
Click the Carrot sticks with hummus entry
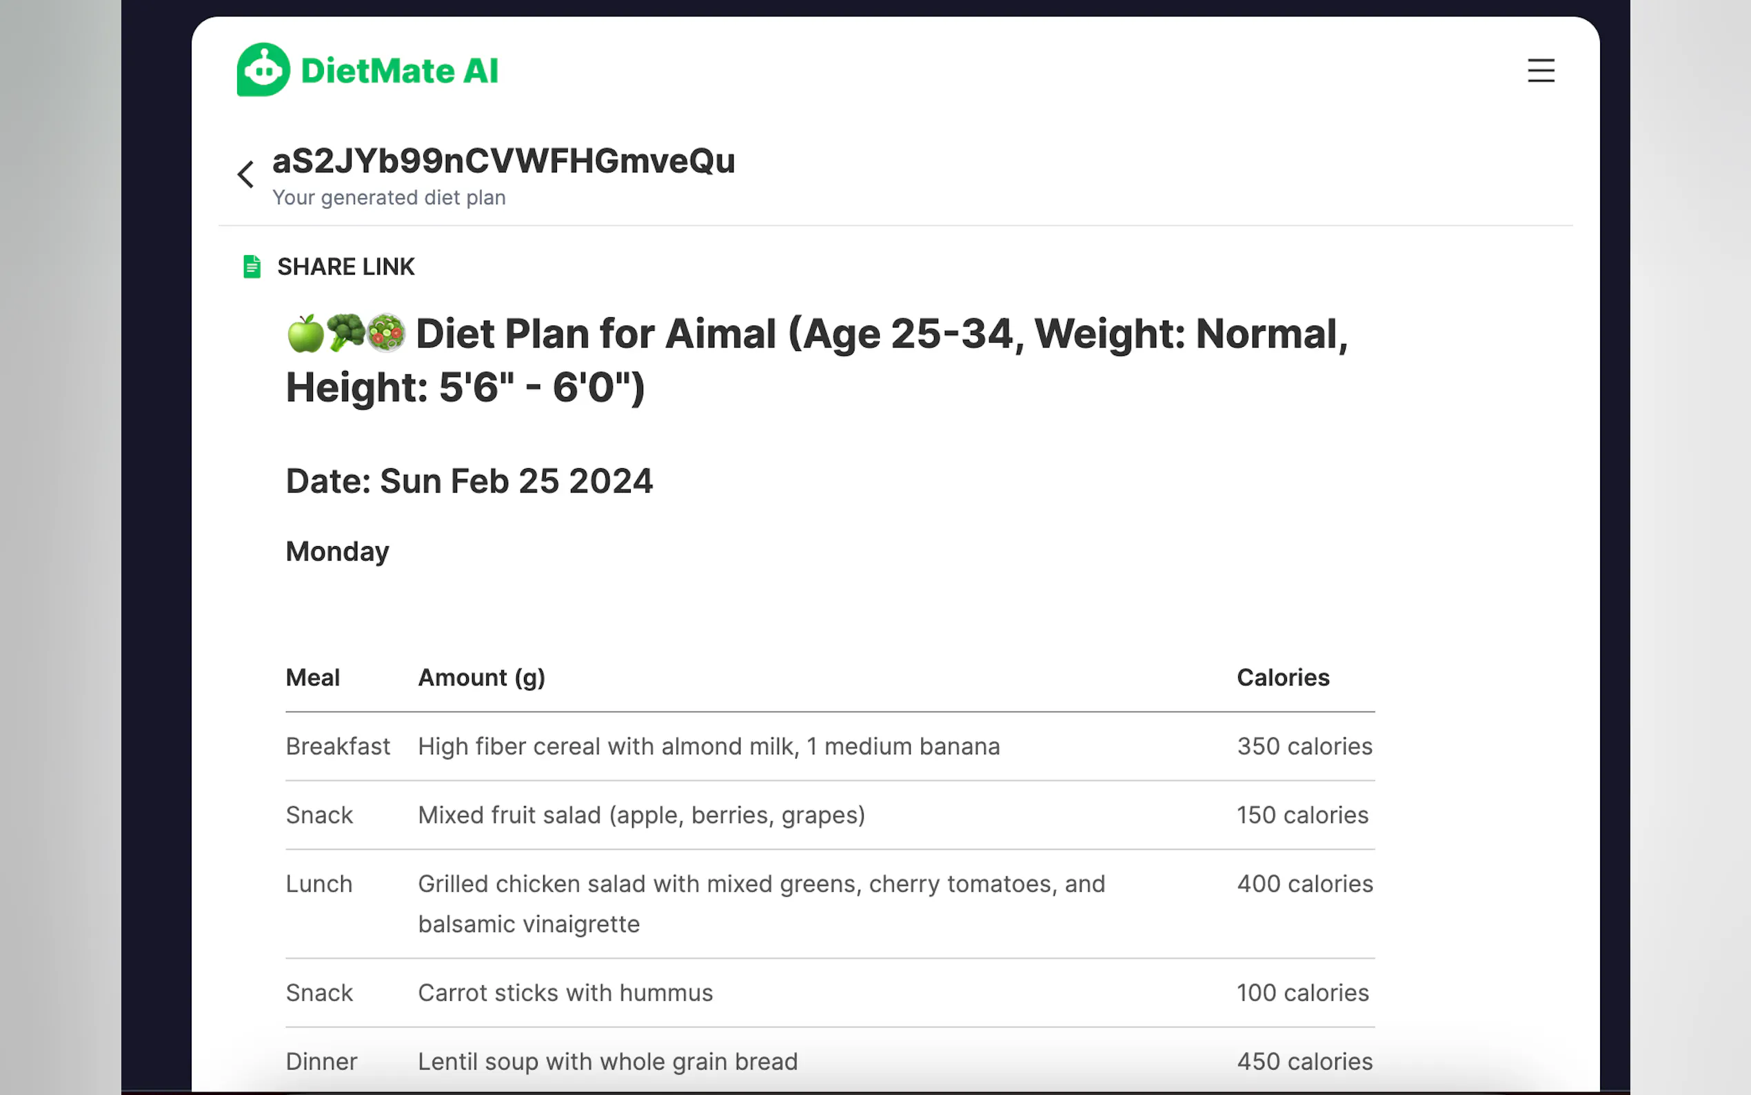point(565,992)
